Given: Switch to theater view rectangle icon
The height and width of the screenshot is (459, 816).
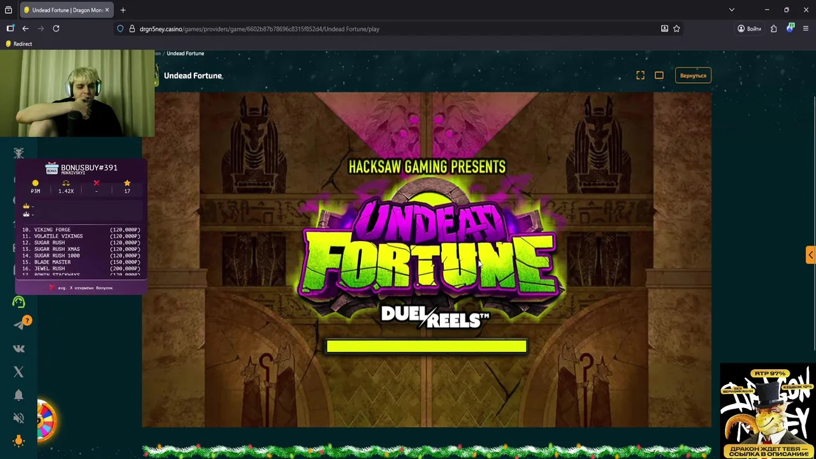Looking at the screenshot, I should (x=659, y=75).
